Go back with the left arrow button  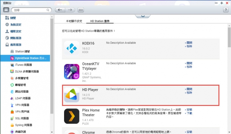click(60, 10)
